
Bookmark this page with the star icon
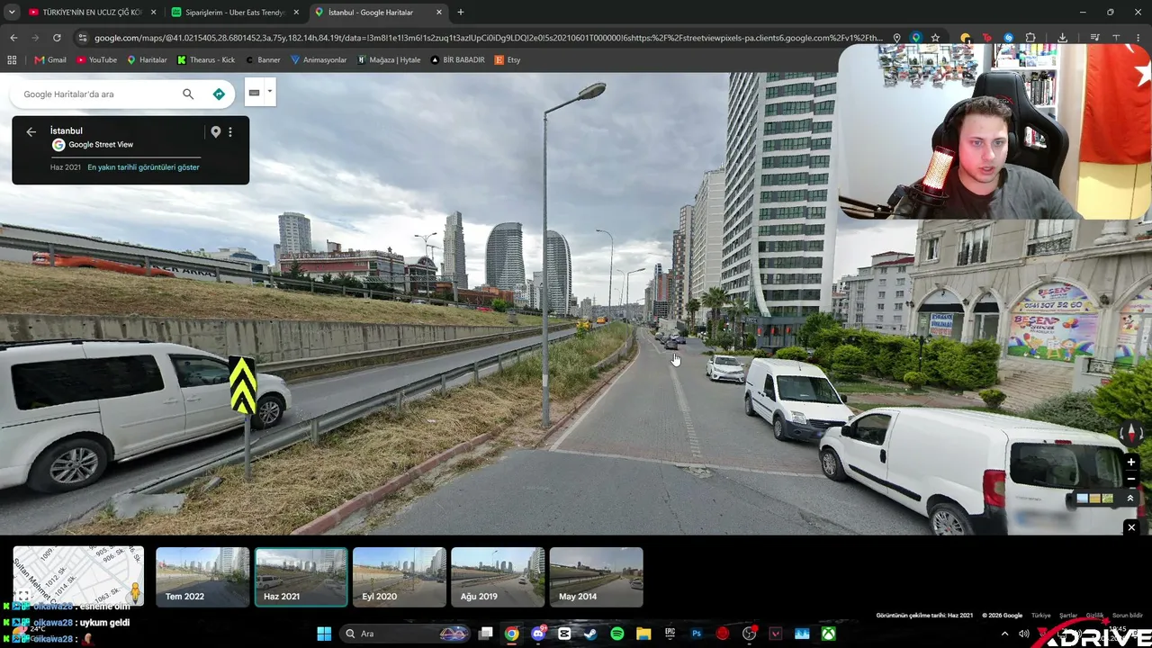tap(936, 38)
